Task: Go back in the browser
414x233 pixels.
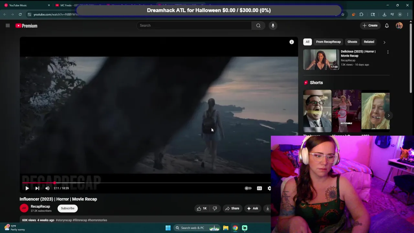Action: (5, 14)
